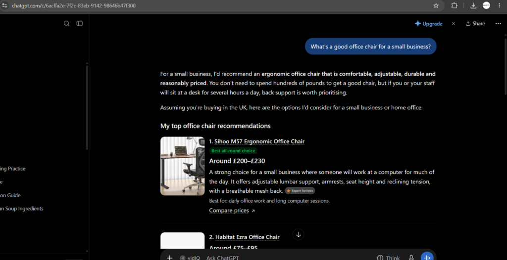
Task: Click the 'Best for: daily office work' line
Action: [269, 201]
